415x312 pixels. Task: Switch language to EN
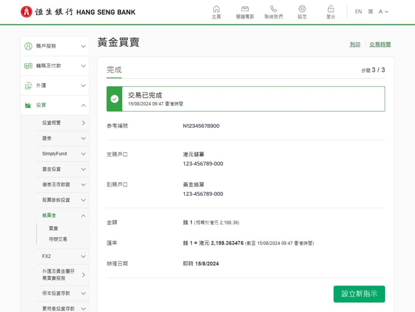pos(358,12)
